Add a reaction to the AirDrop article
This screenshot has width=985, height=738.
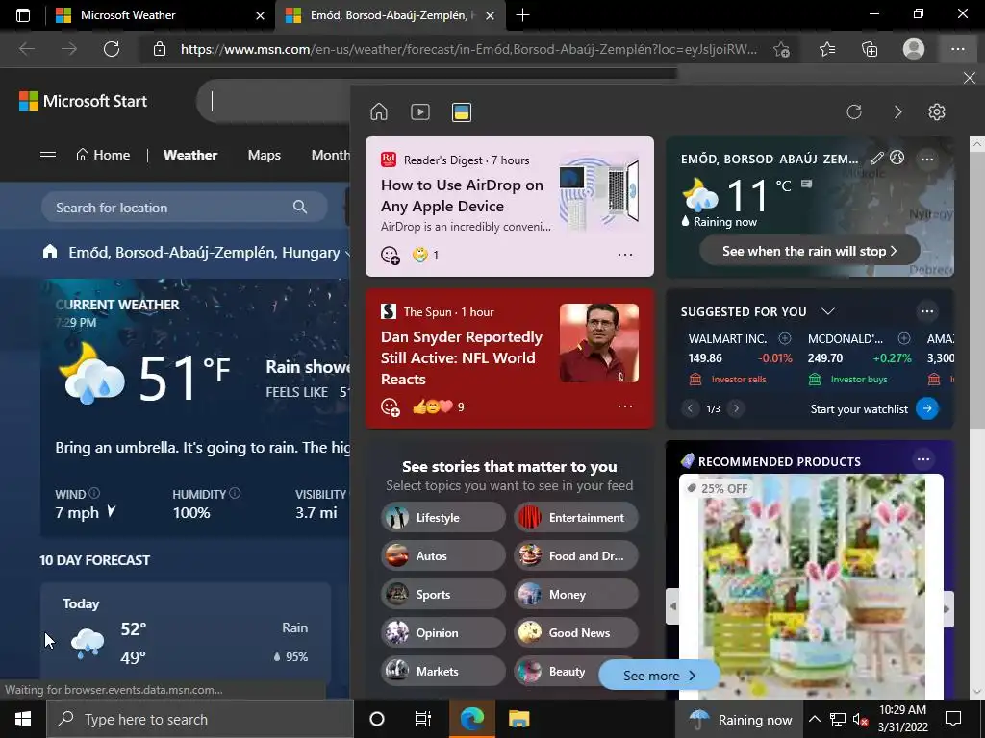tap(391, 255)
